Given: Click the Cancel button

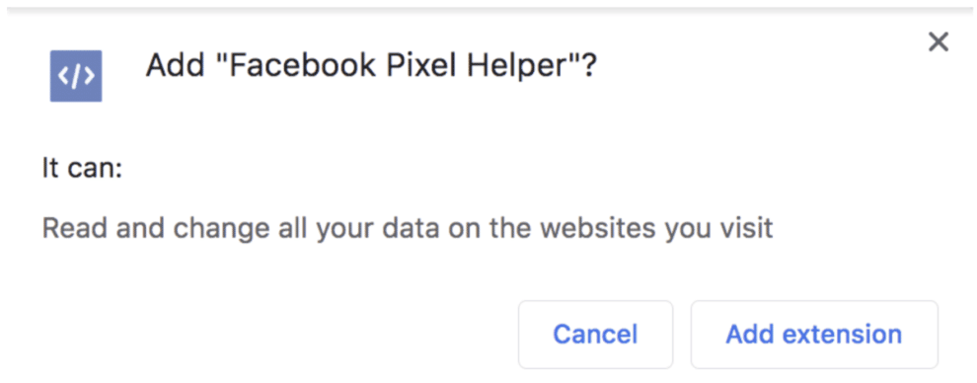Looking at the screenshot, I should 596,335.
